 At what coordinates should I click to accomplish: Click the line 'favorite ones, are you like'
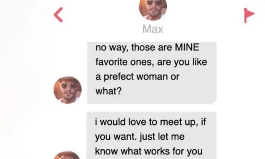[151, 62]
